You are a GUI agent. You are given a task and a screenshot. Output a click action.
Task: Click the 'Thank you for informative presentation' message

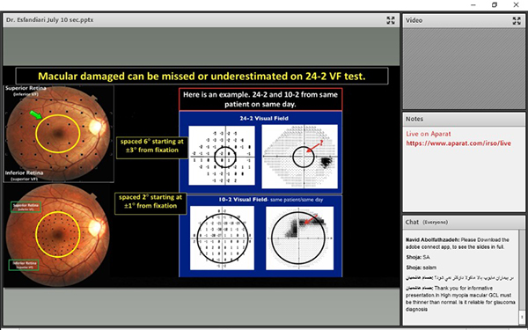pos(460,298)
